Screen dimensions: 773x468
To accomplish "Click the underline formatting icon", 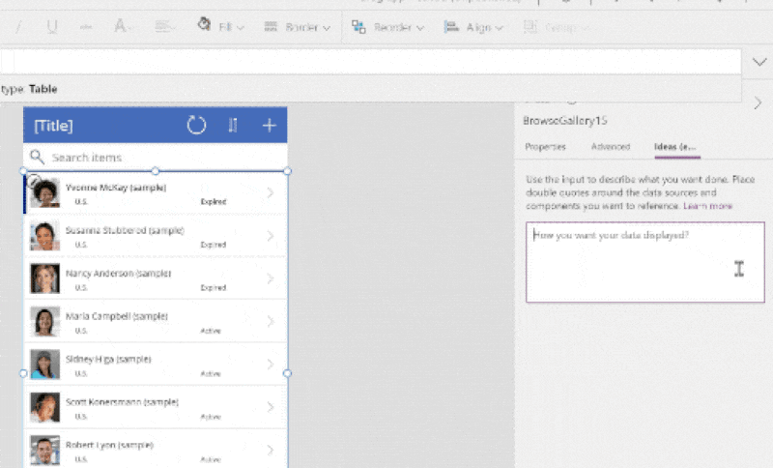I will [x=52, y=27].
